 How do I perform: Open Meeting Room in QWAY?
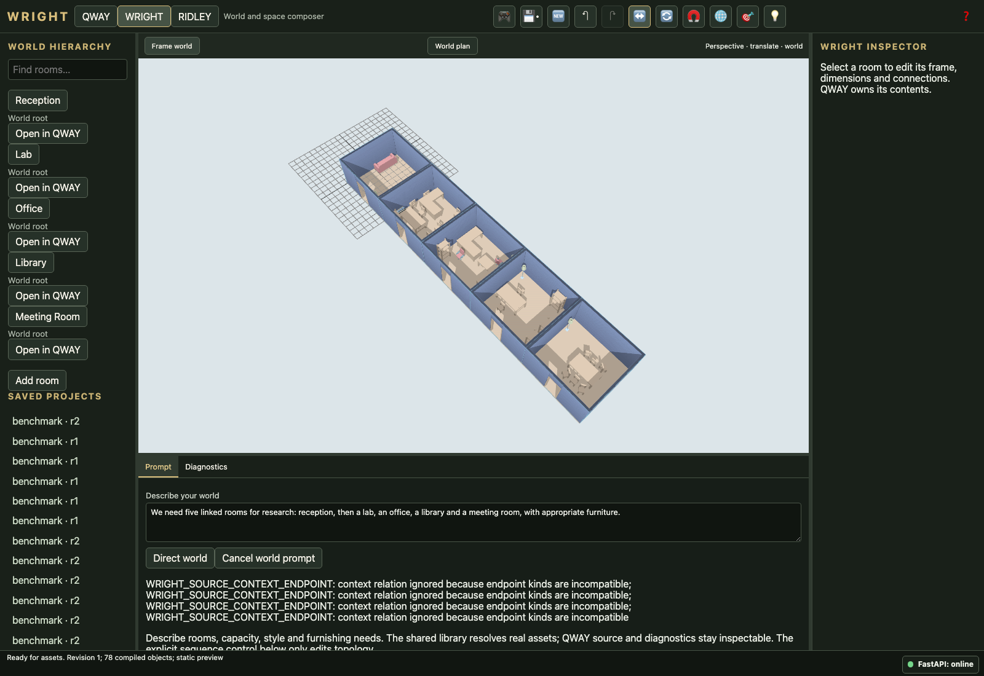coord(48,350)
